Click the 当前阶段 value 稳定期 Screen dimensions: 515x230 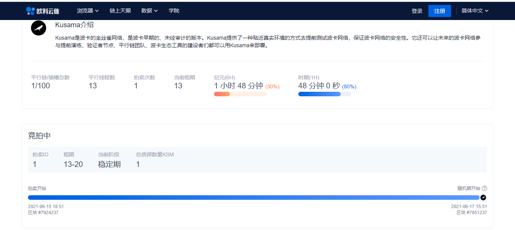click(110, 164)
